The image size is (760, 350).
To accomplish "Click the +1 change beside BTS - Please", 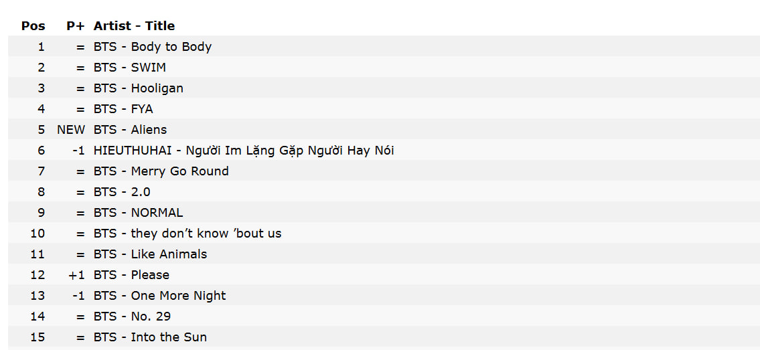I will click(77, 275).
